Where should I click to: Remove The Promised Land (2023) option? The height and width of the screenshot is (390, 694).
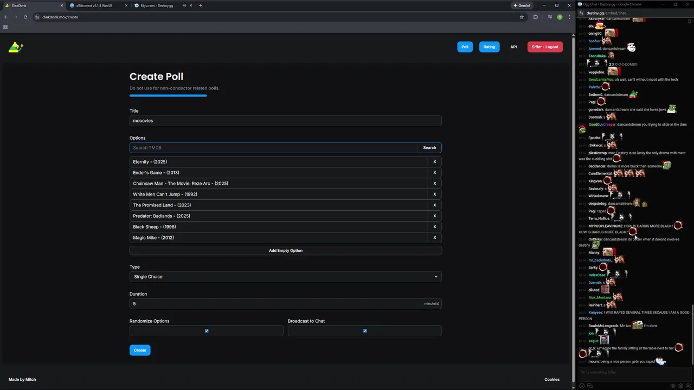click(x=435, y=205)
